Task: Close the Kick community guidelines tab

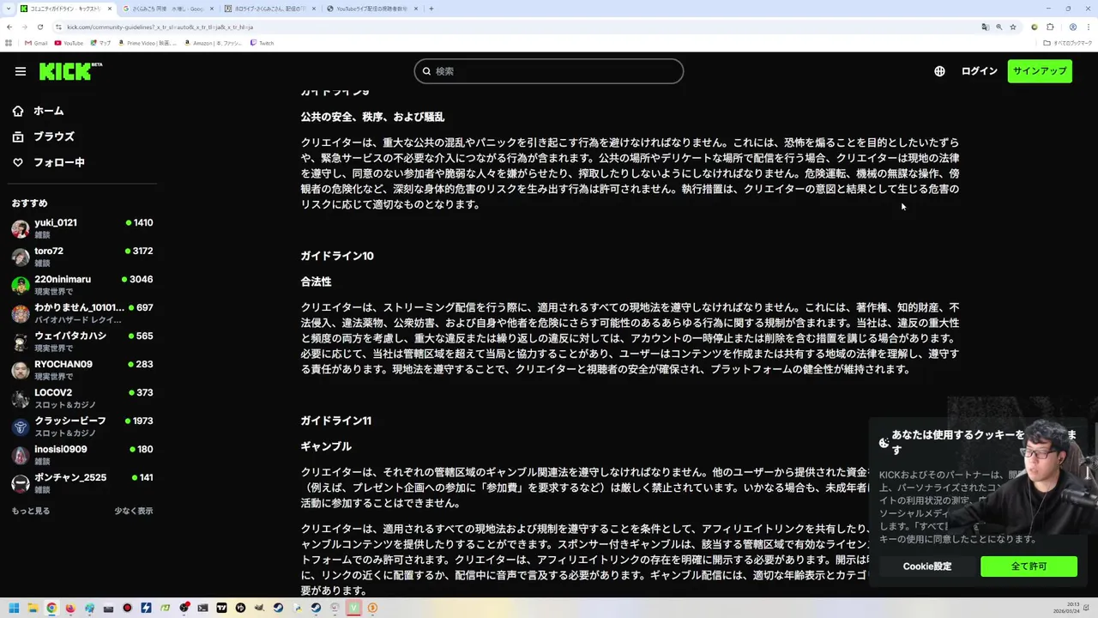Action: point(110,9)
